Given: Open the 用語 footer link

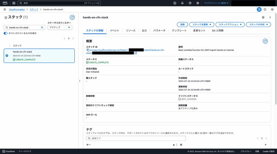Looking at the screenshot, I should click(x=257, y=151).
